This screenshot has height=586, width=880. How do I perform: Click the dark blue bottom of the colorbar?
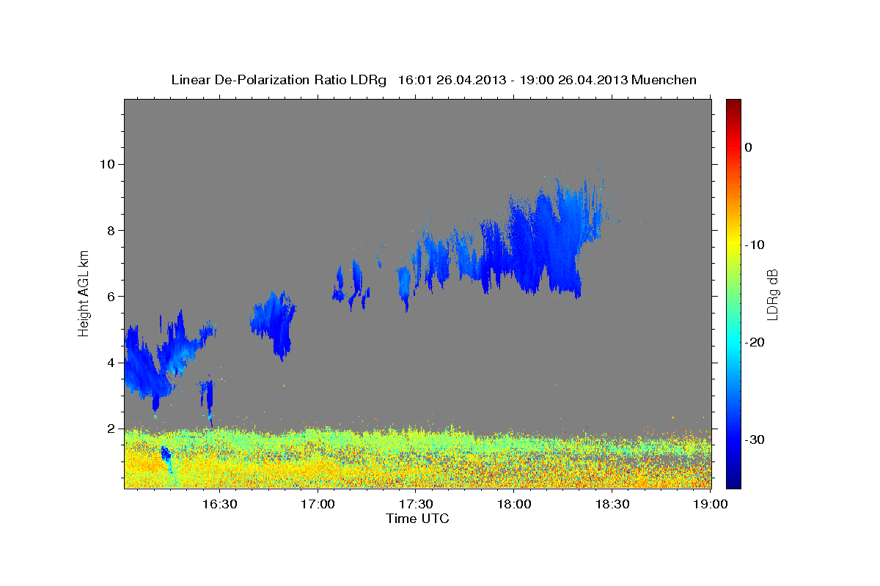[733, 480]
